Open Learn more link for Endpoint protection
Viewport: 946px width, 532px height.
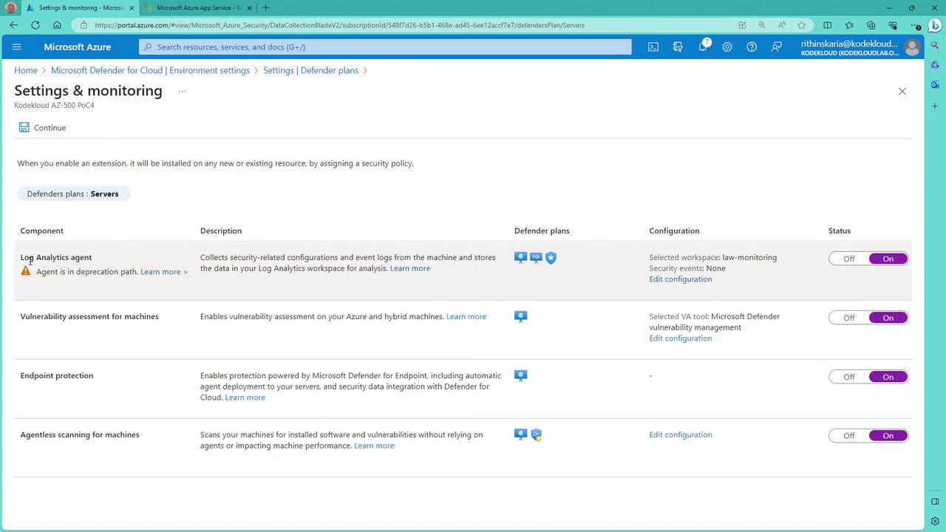[245, 398]
